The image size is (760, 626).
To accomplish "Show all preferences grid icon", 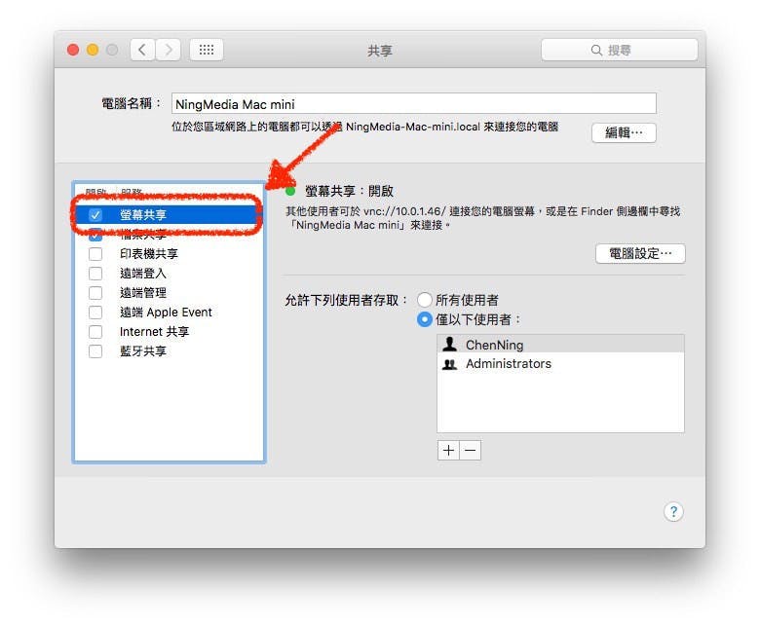I will [x=207, y=50].
